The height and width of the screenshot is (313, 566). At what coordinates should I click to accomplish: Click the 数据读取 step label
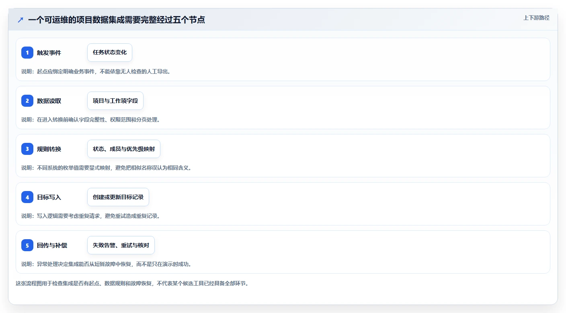[49, 101]
